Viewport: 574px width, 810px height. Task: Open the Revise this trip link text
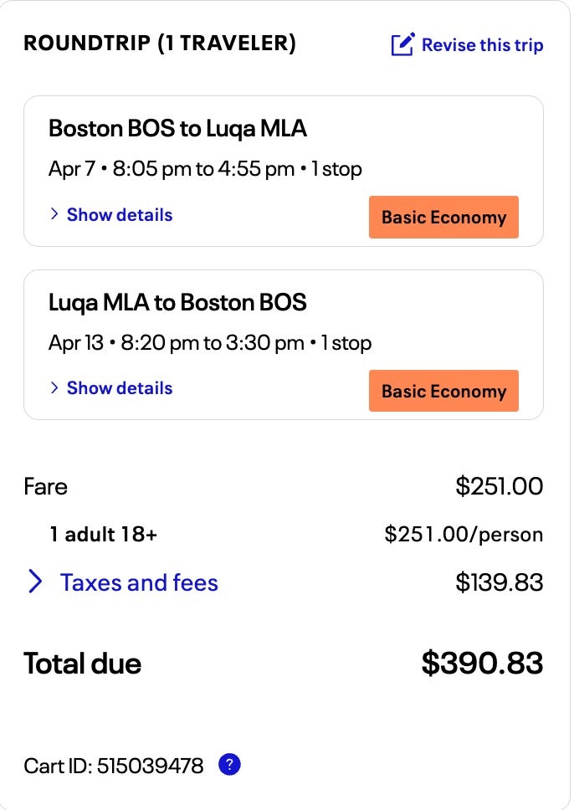(x=482, y=45)
